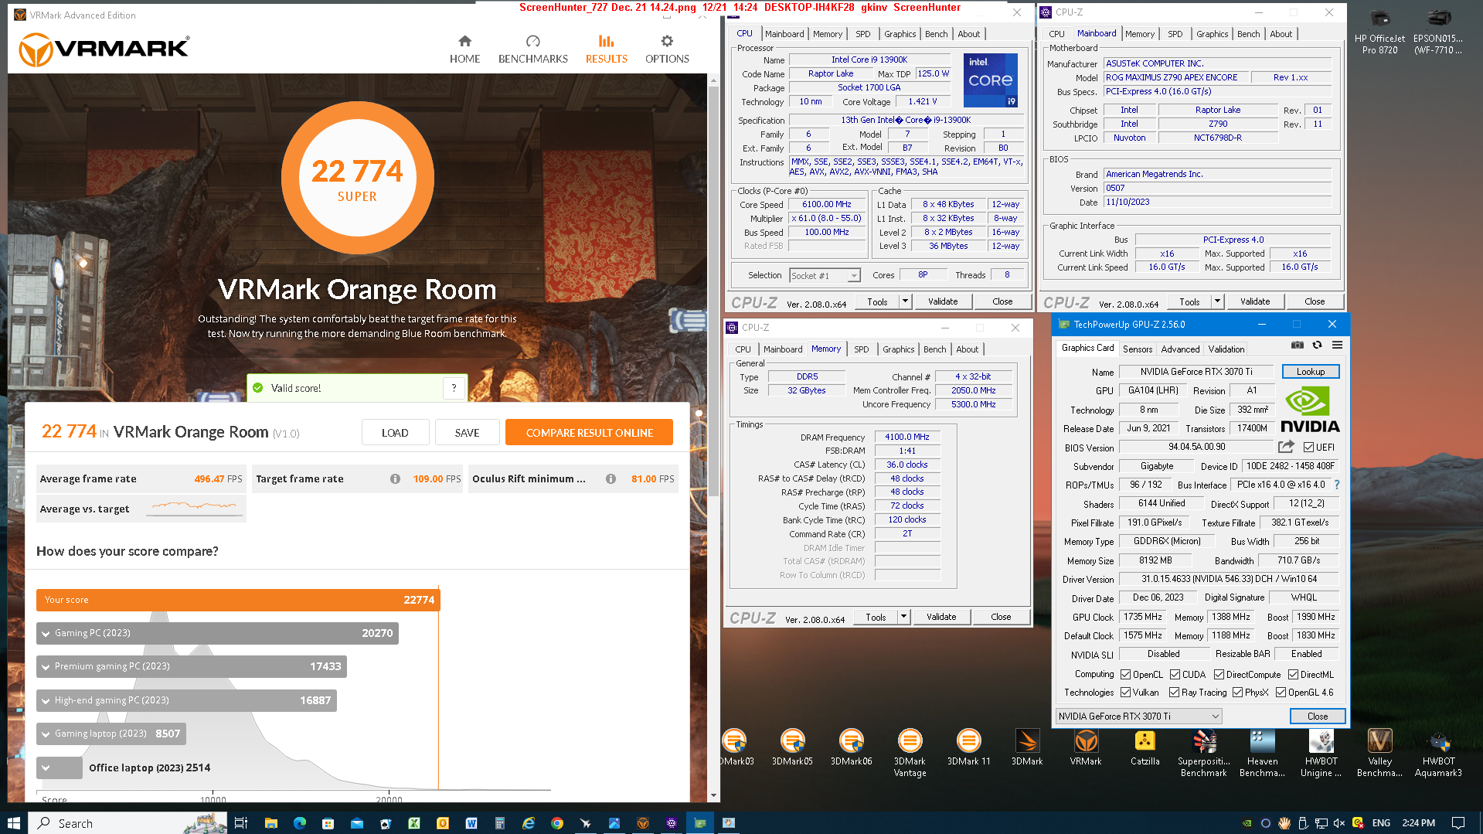
Task: Launch 3DMark05 desktop shortcut
Action: 792,747
